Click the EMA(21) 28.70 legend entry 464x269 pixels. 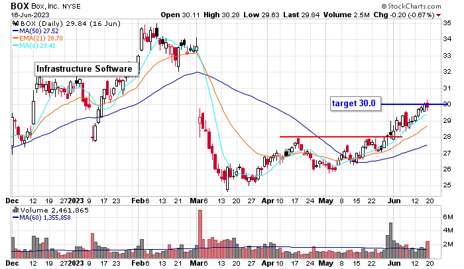(x=38, y=39)
